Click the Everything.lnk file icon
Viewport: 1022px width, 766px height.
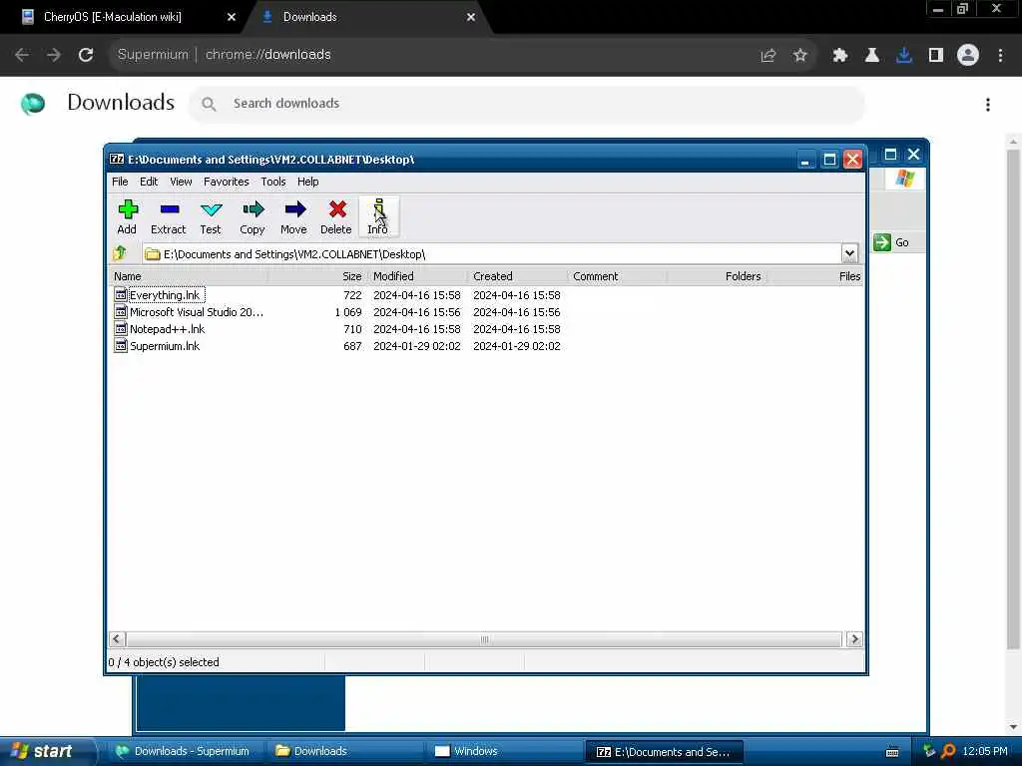click(x=121, y=294)
